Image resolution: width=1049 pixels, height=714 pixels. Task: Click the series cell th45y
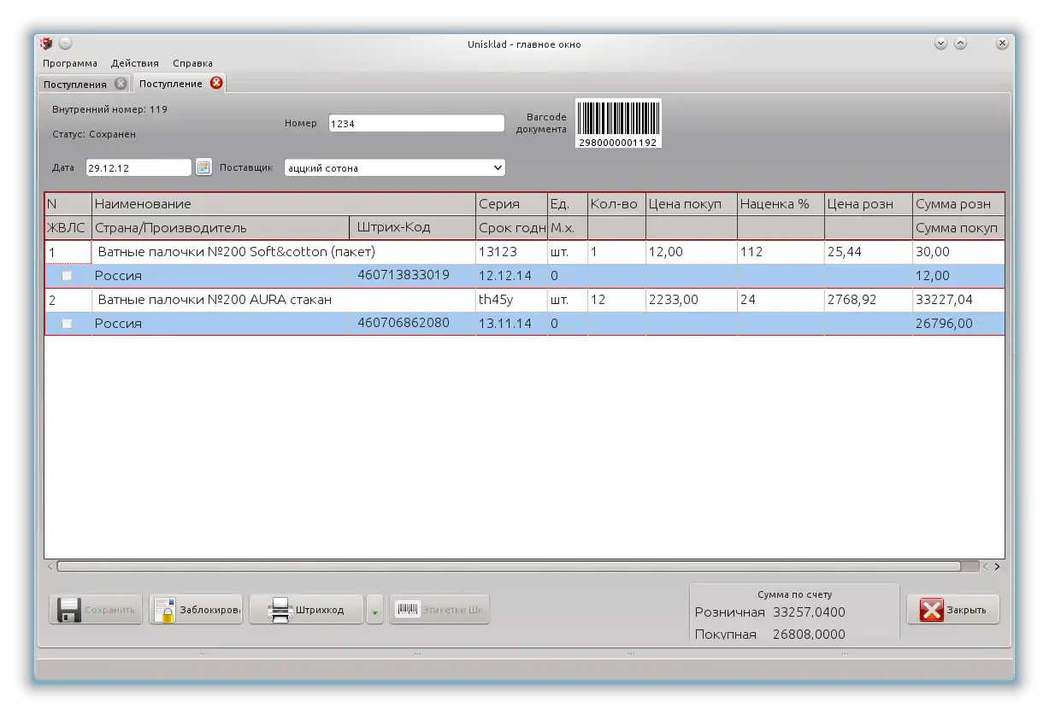point(511,301)
